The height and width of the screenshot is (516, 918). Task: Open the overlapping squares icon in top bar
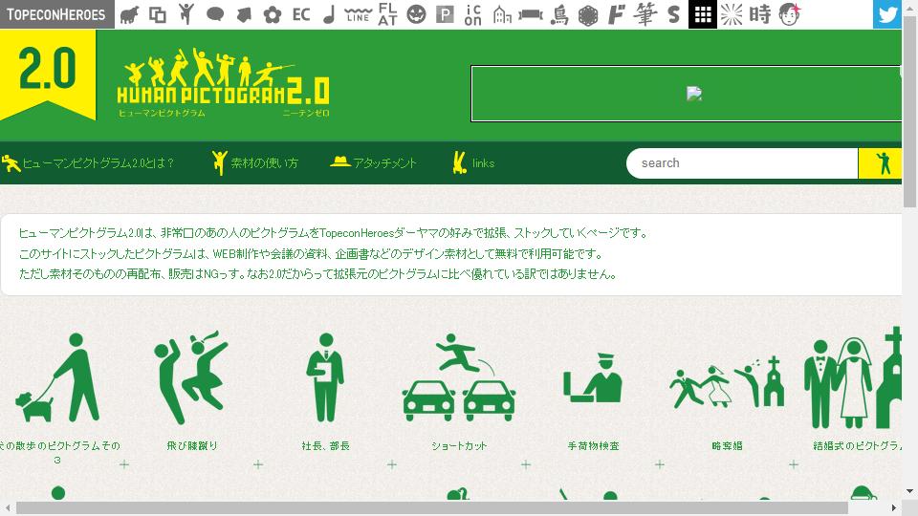[x=158, y=14]
